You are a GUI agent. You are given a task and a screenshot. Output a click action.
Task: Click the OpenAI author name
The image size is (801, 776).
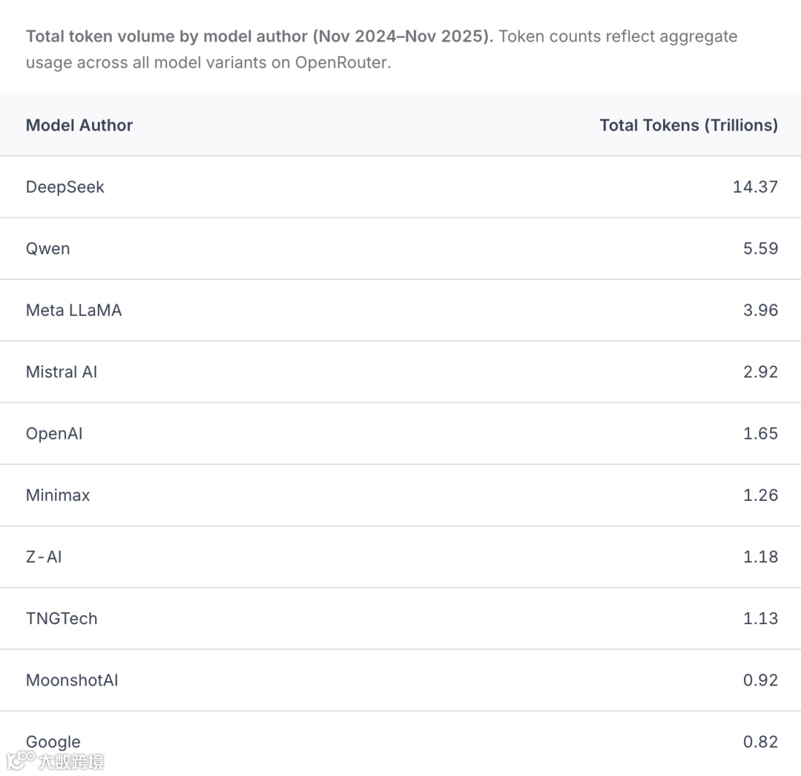click(x=54, y=434)
